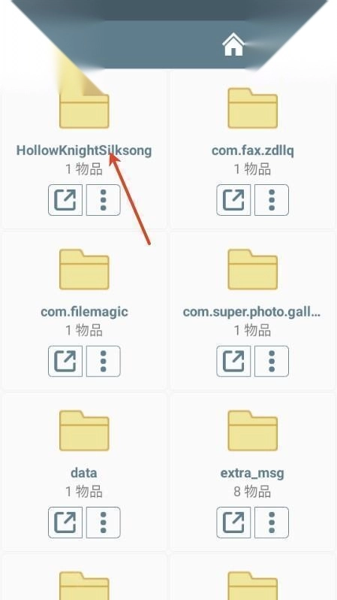
Task: Select the com.super.photo.gall folder icon
Action: [x=252, y=269]
